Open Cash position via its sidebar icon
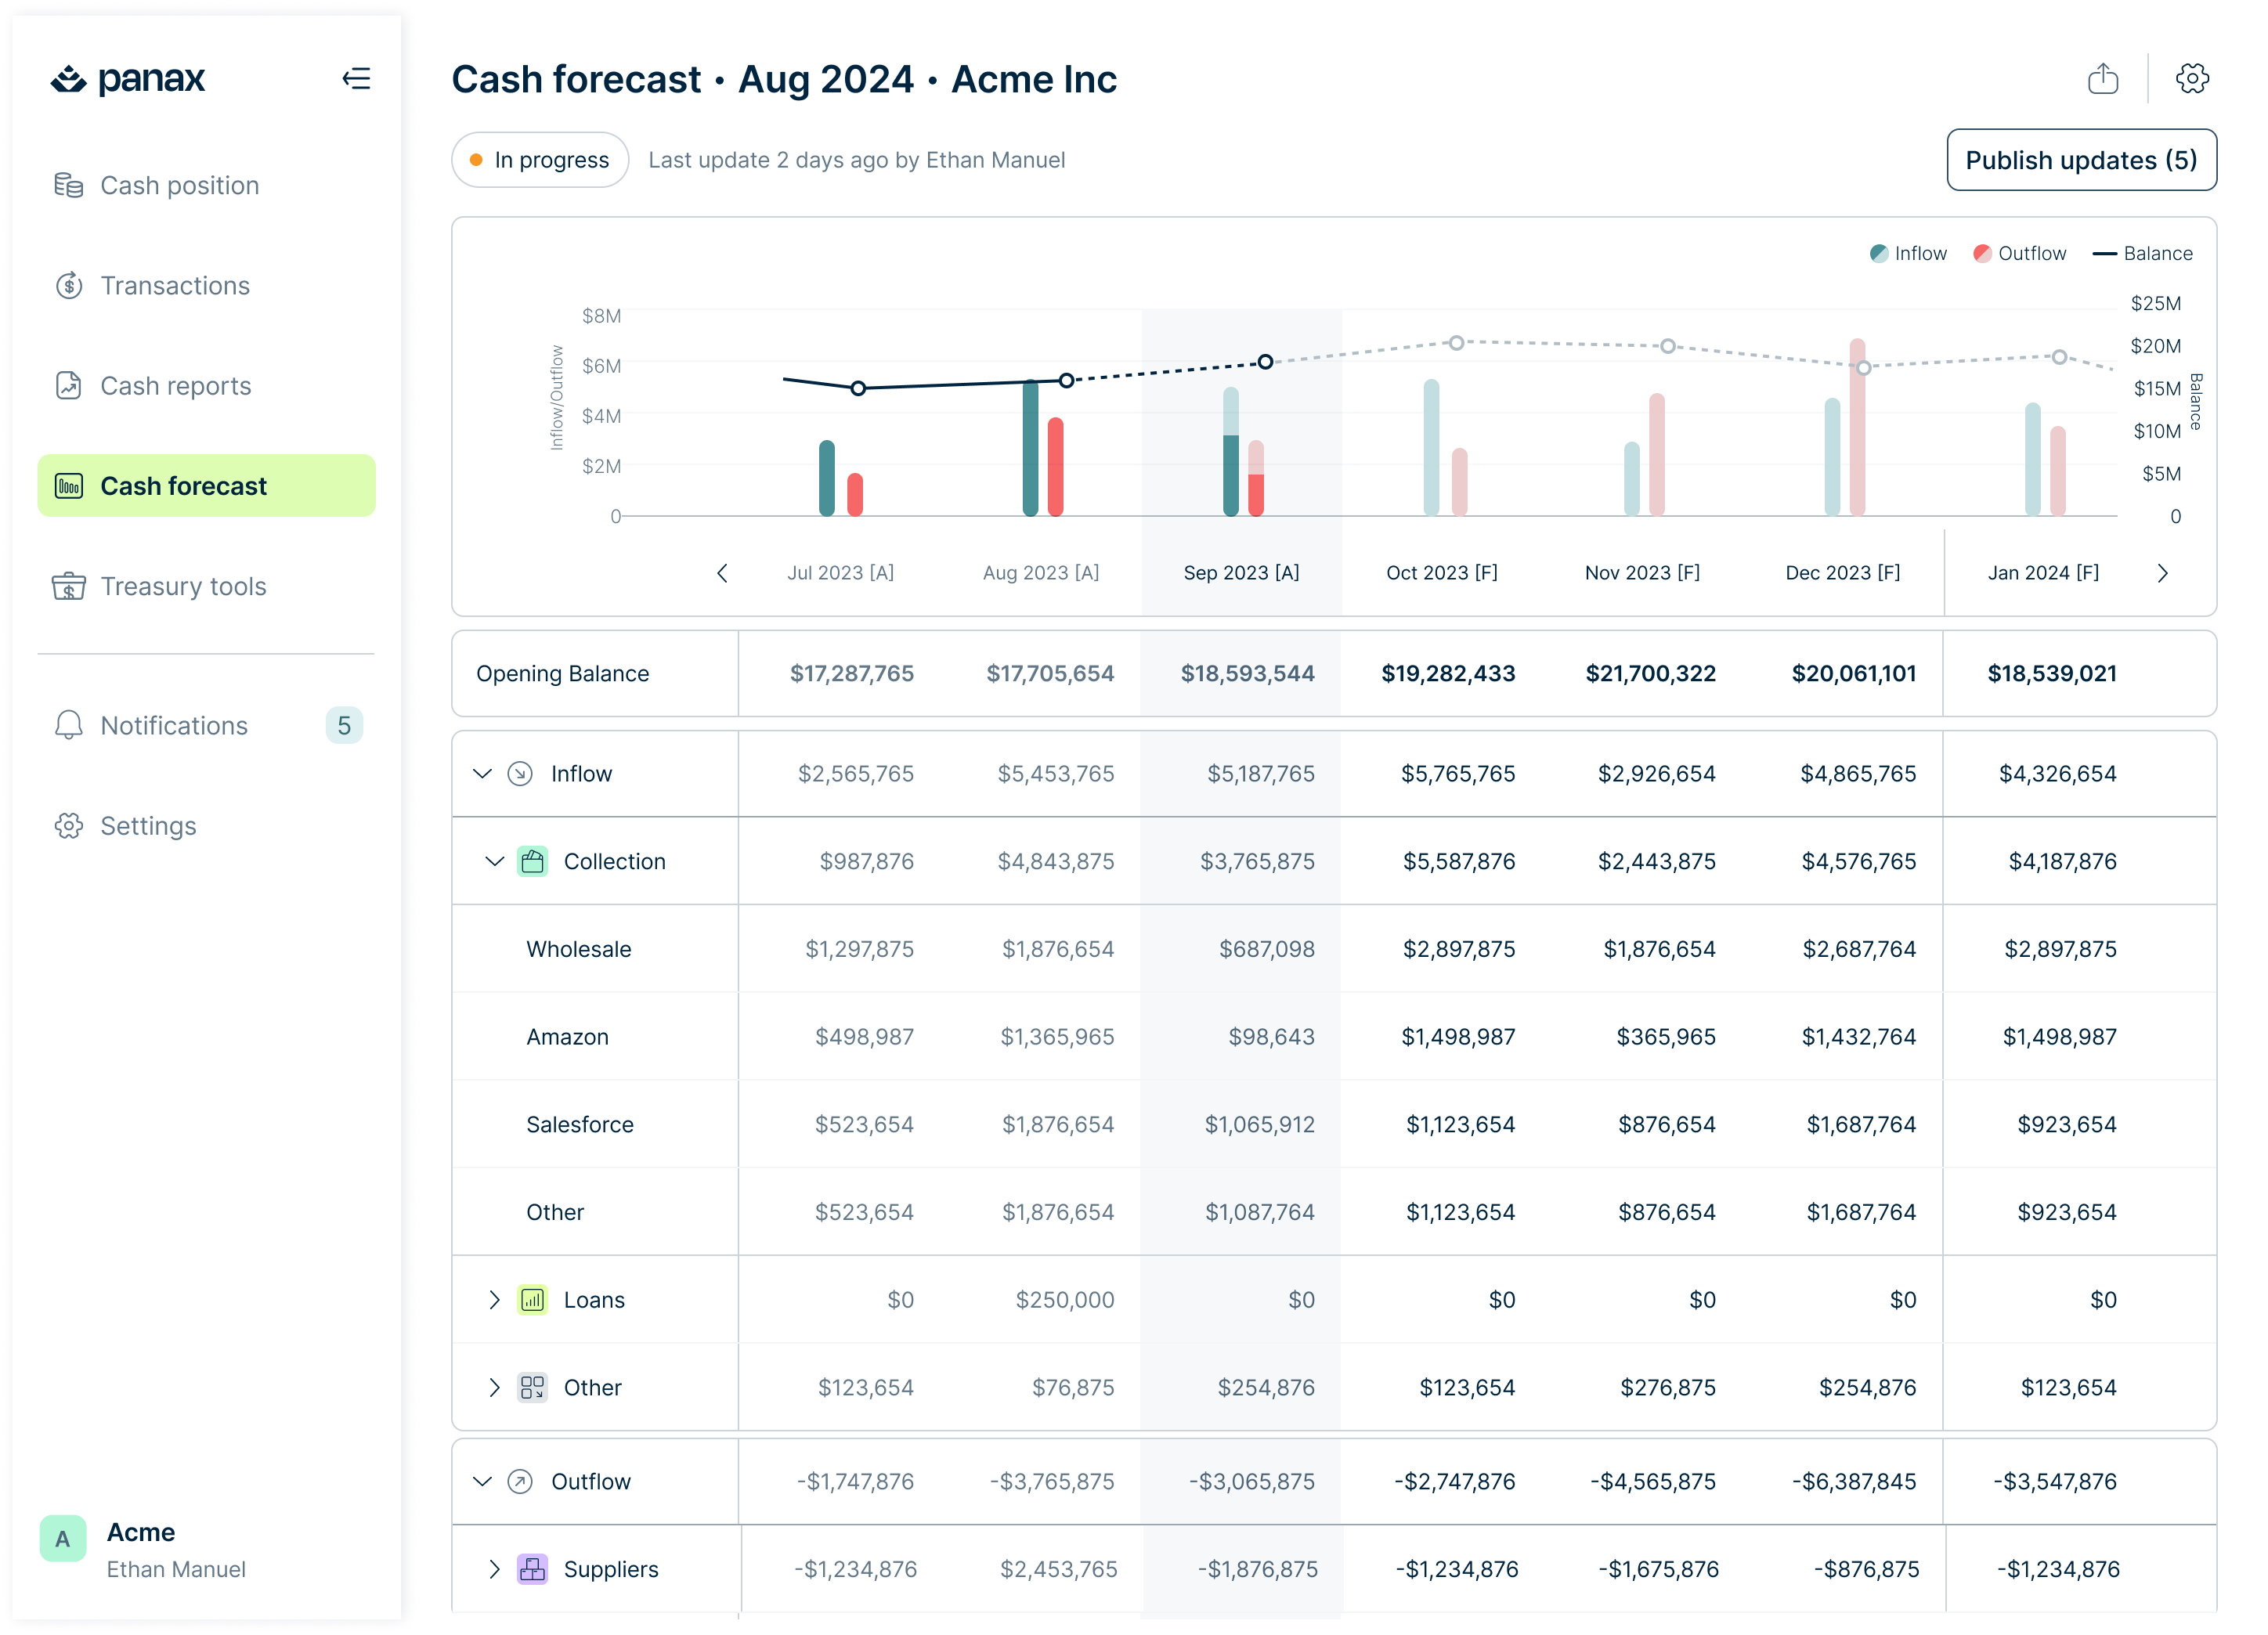The width and height of the screenshot is (2268, 1635). tap(68, 185)
